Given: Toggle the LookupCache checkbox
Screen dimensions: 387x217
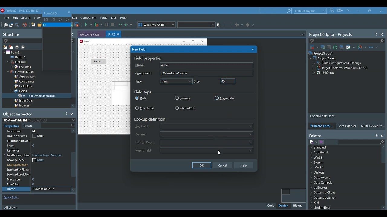Looking at the screenshot, I should coord(34,160).
